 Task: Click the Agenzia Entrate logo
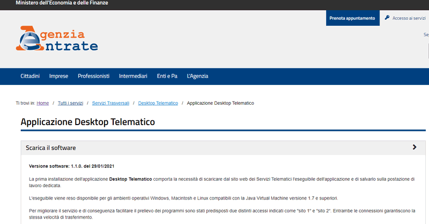click(x=57, y=38)
